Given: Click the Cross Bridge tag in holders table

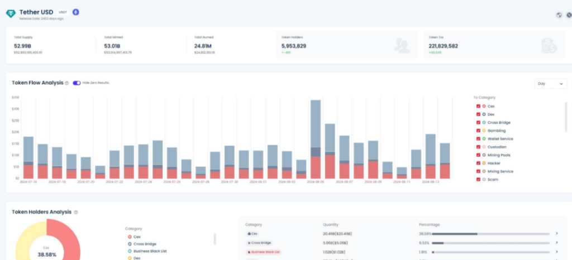Looking at the screenshot, I should coord(259,243).
